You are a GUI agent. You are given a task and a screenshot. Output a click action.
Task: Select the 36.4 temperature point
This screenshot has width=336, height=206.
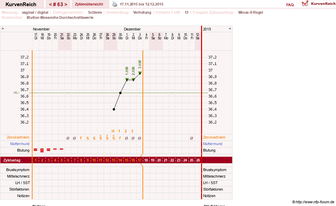click(114, 110)
